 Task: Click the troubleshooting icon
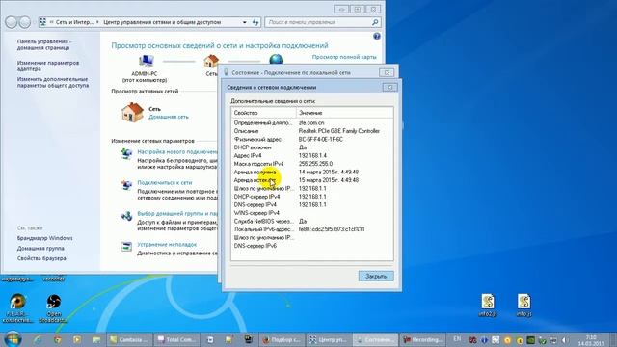click(126, 247)
